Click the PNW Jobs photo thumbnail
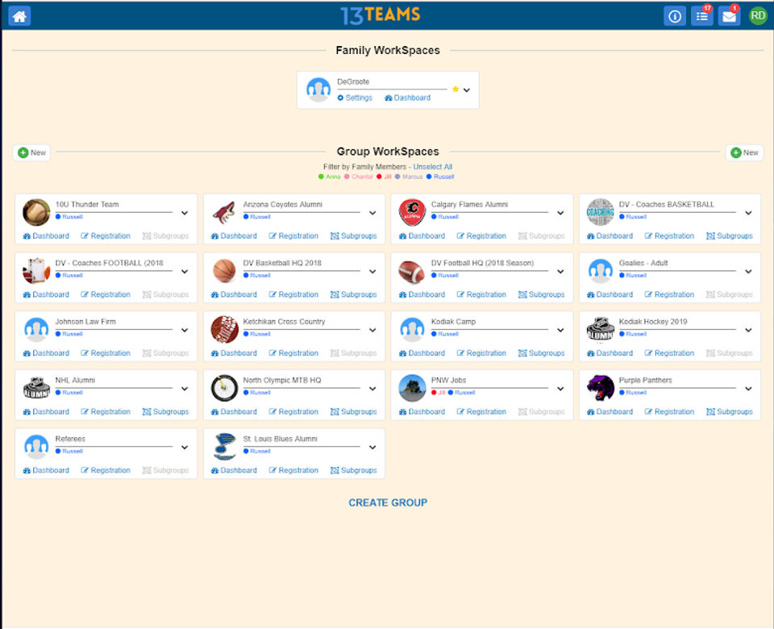 (412, 388)
